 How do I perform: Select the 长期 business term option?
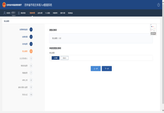click(55, 58)
